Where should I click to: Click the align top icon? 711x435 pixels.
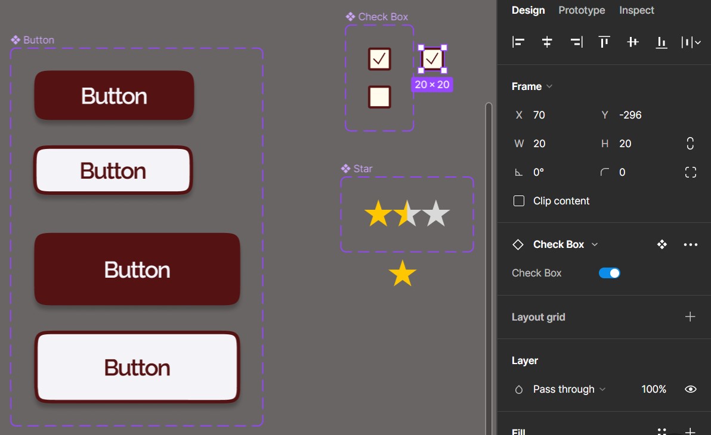click(604, 42)
